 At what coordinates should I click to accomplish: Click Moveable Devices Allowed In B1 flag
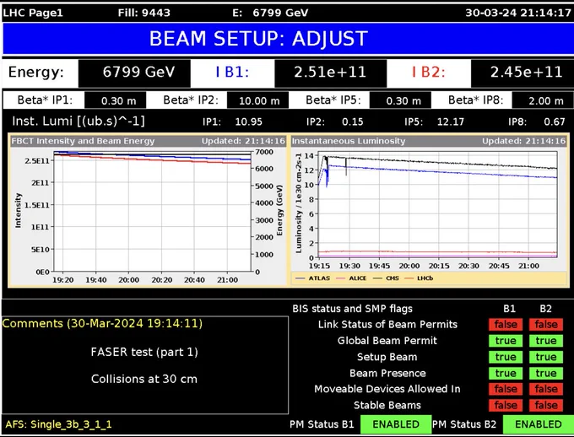click(506, 389)
